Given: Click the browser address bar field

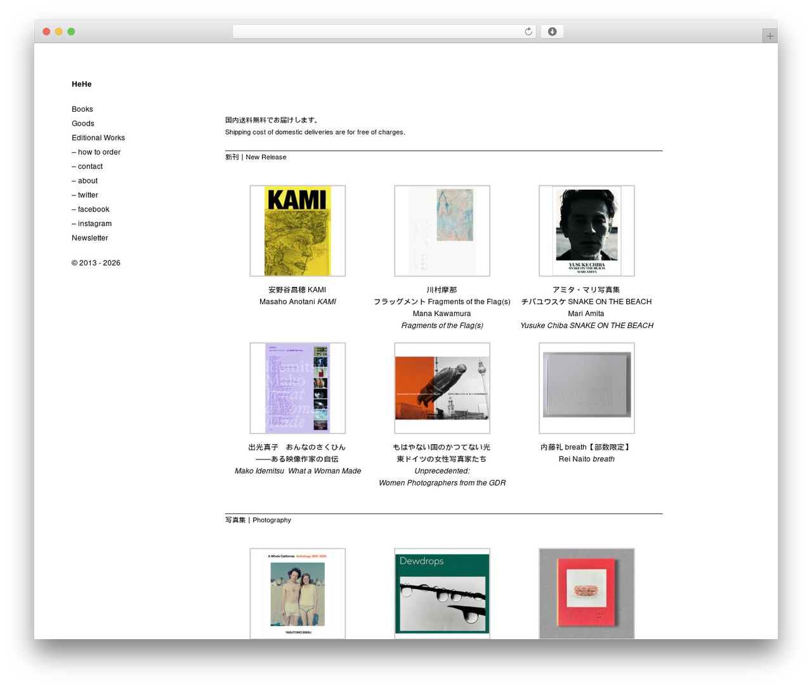Looking at the screenshot, I should click(384, 32).
